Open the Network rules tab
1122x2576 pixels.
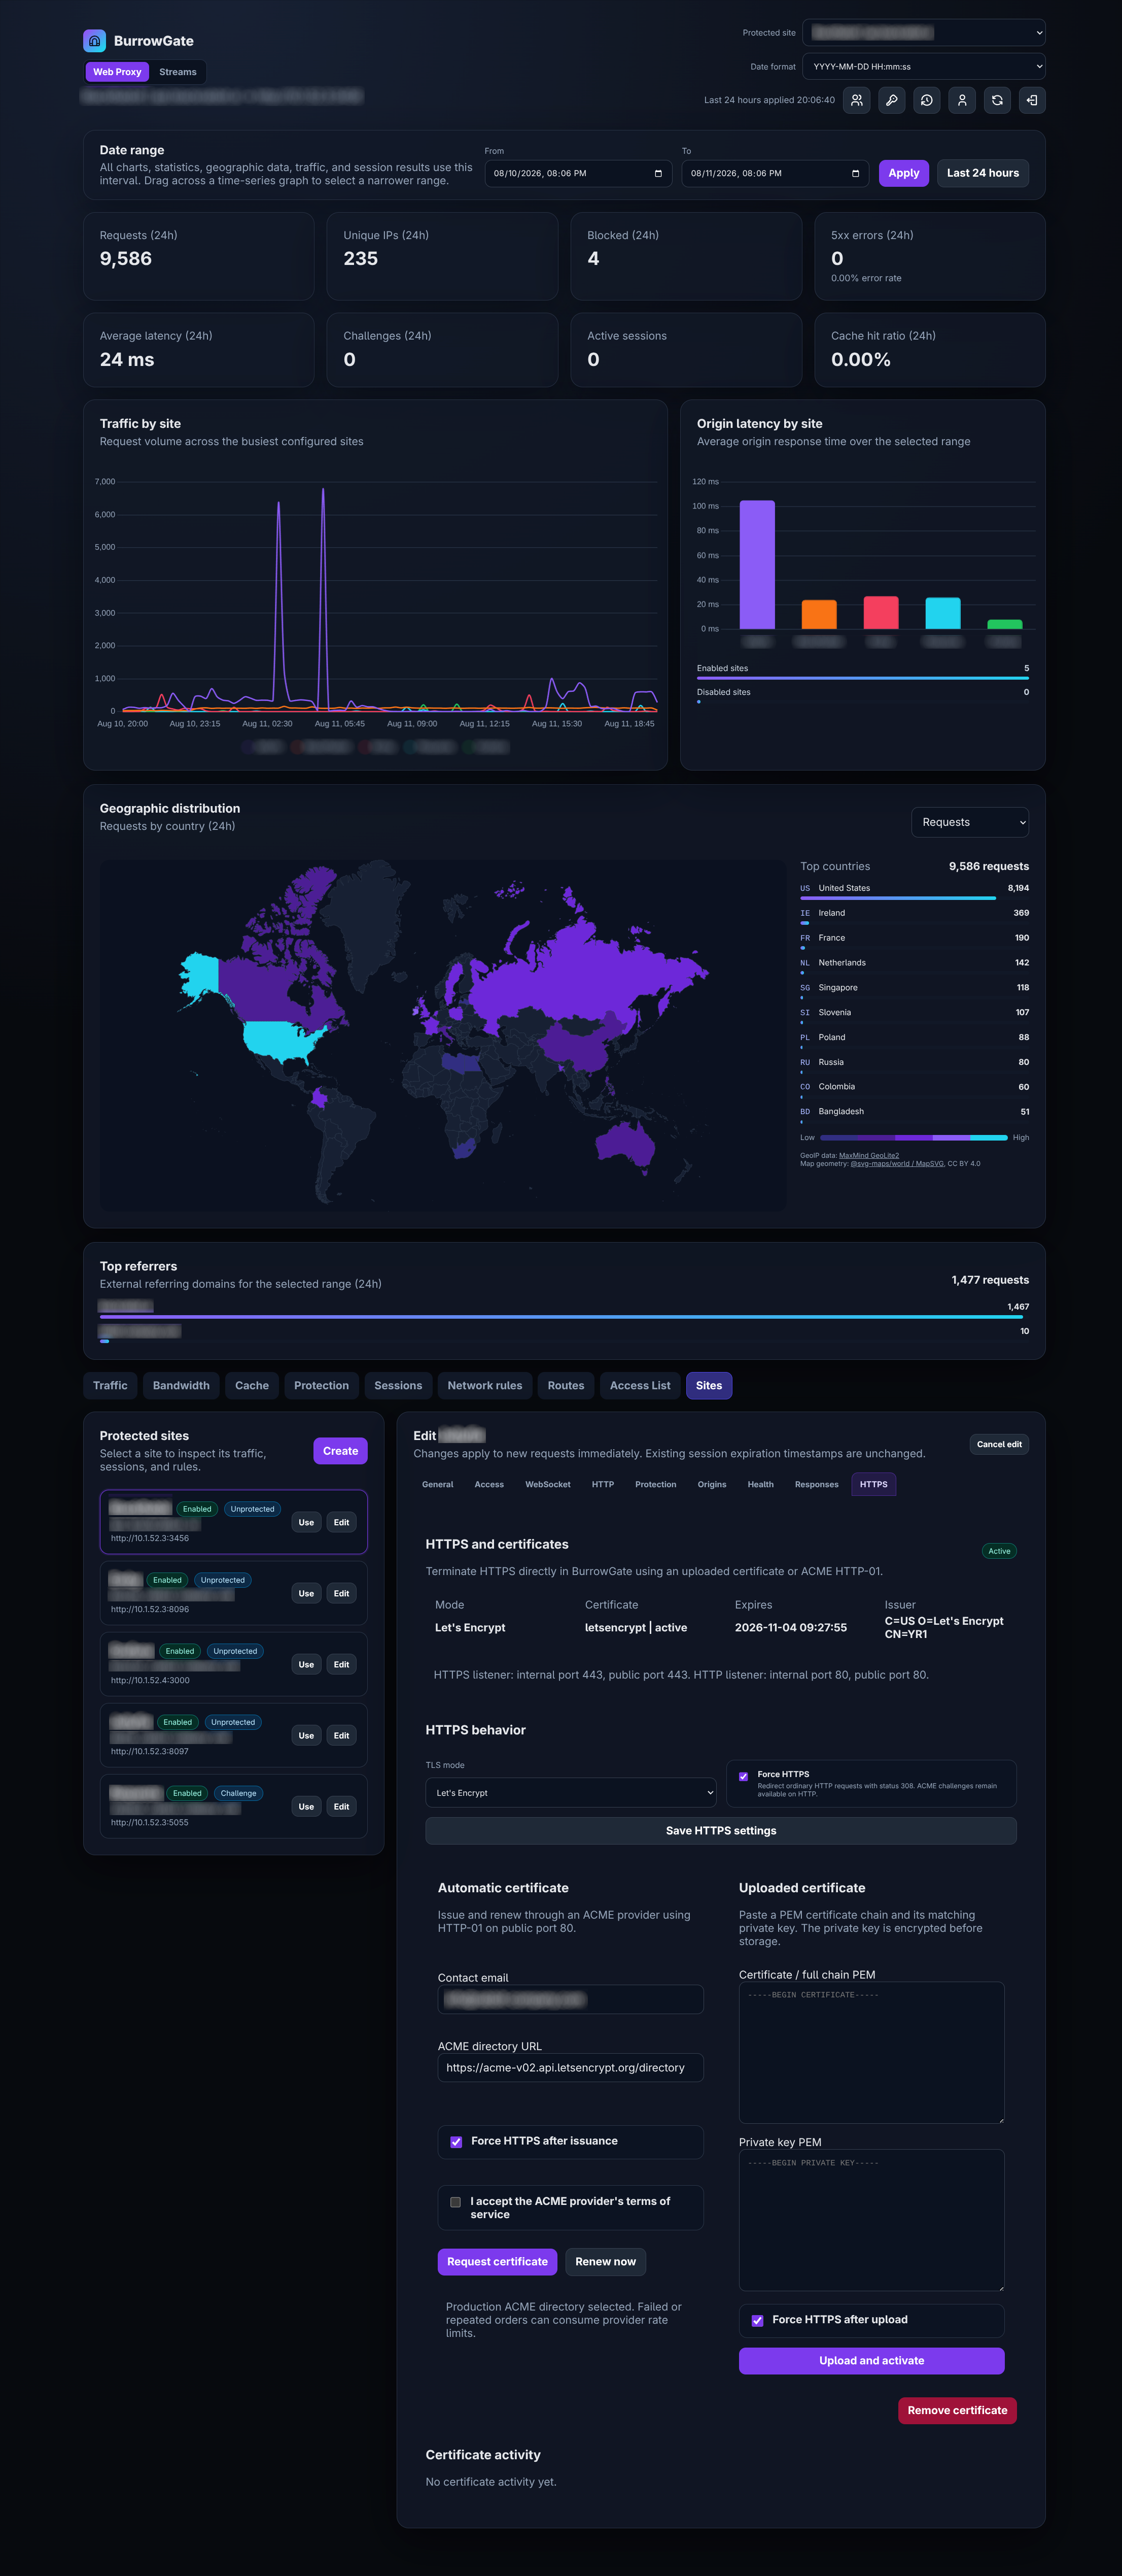click(x=484, y=1385)
